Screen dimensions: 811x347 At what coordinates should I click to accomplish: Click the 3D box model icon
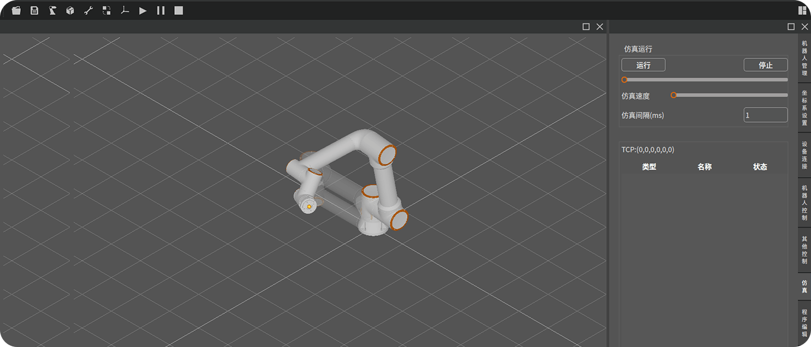pos(70,10)
